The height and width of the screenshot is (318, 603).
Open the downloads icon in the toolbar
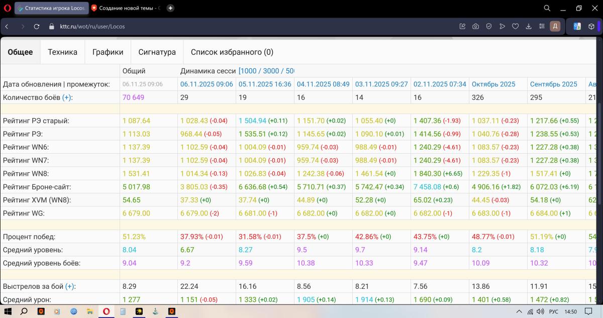(x=529, y=27)
